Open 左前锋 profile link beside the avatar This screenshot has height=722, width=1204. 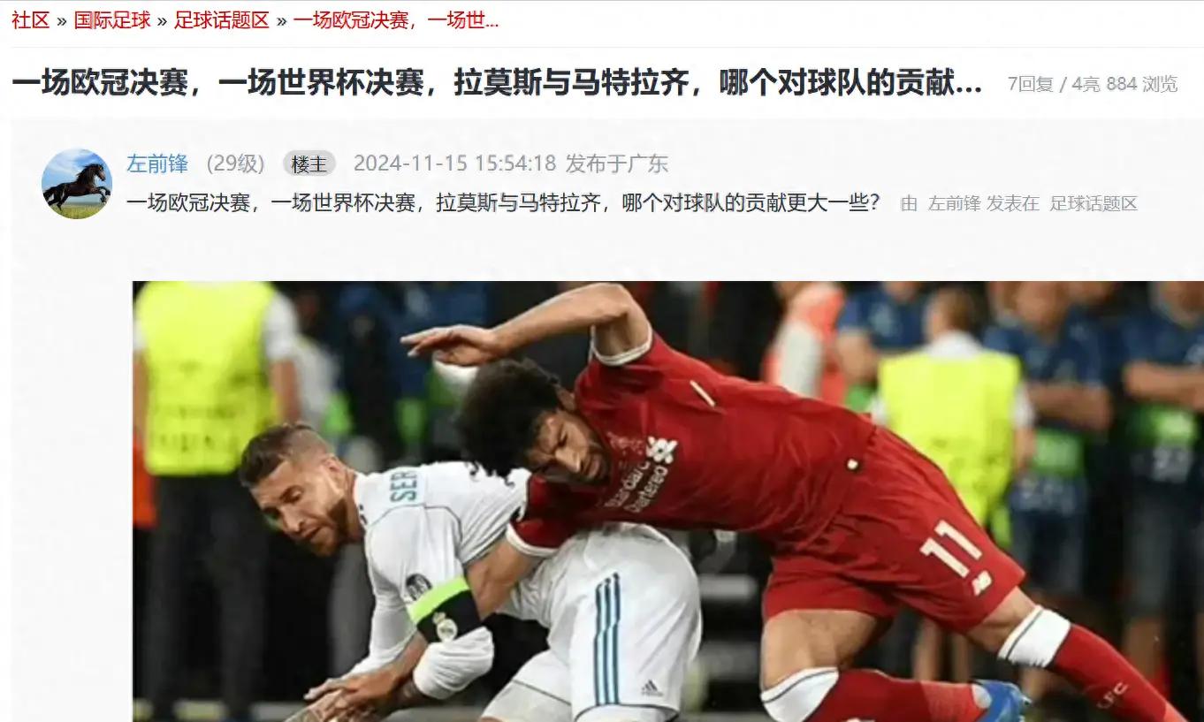pos(157,163)
